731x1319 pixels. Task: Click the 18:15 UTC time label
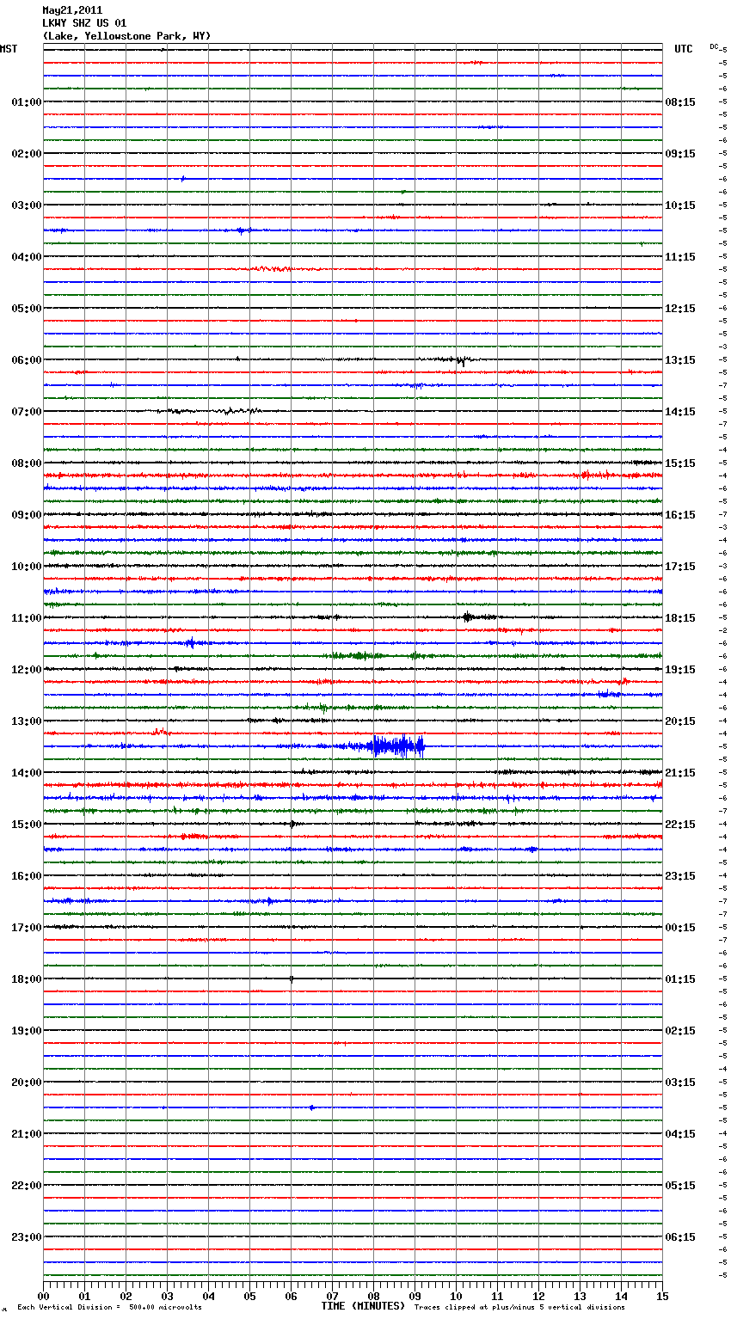(680, 618)
